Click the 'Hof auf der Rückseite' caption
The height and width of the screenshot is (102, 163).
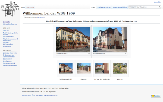[102, 79]
